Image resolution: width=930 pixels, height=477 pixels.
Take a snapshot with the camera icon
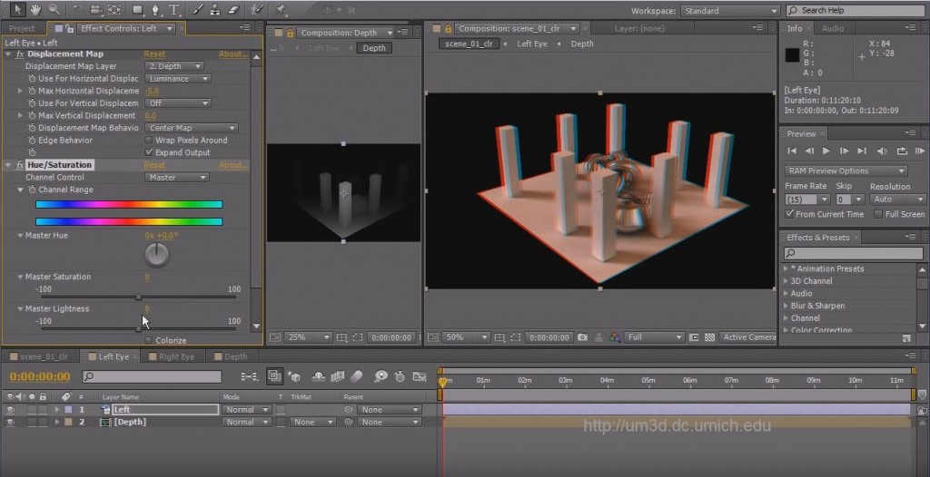point(582,337)
